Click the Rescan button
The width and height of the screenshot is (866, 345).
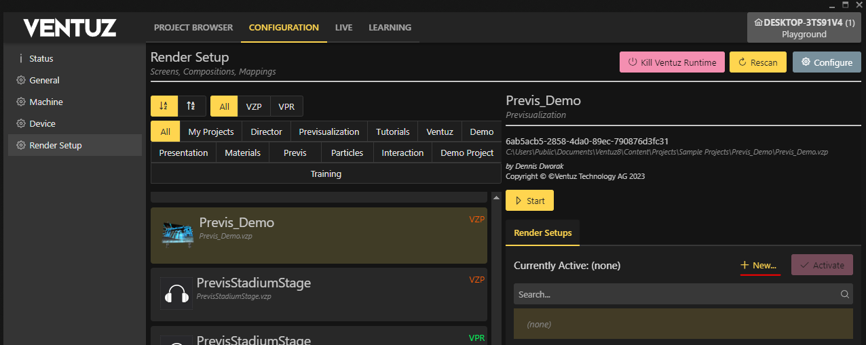pyautogui.click(x=757, y=62)
